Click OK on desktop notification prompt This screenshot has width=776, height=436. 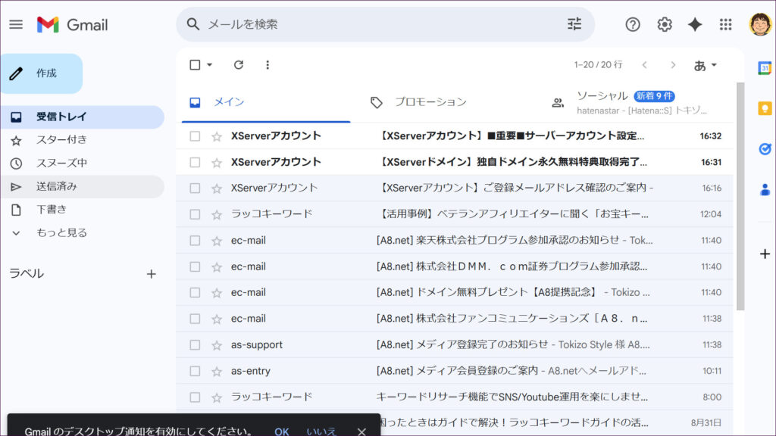[x=282, y=431]
